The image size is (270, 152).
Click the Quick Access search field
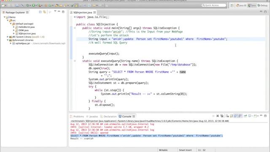pos(214,5)
